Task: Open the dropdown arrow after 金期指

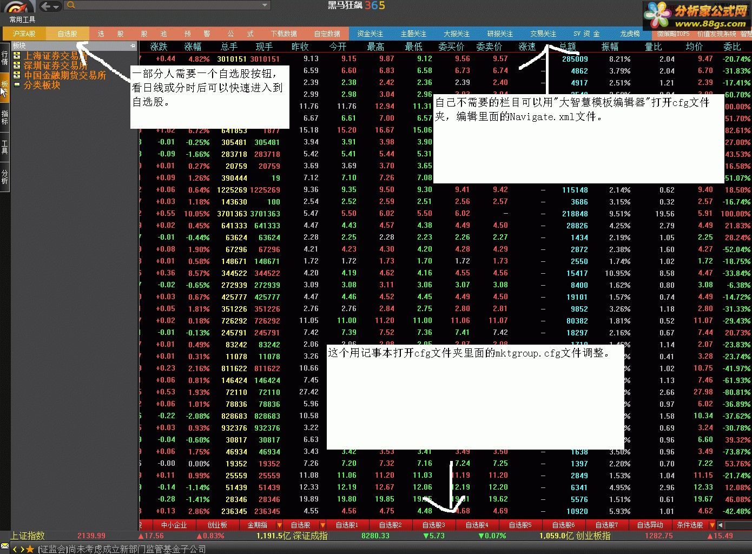Action: pos(280,525)
